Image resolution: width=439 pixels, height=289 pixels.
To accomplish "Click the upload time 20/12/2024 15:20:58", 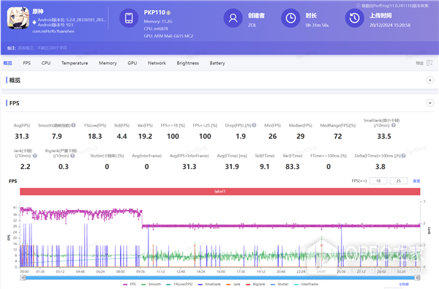I will [390, 25].
